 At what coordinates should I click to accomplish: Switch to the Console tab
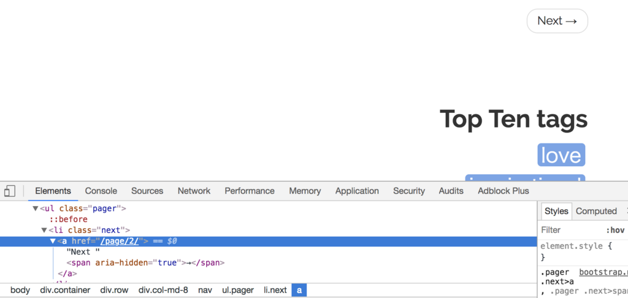pos(101,191)
